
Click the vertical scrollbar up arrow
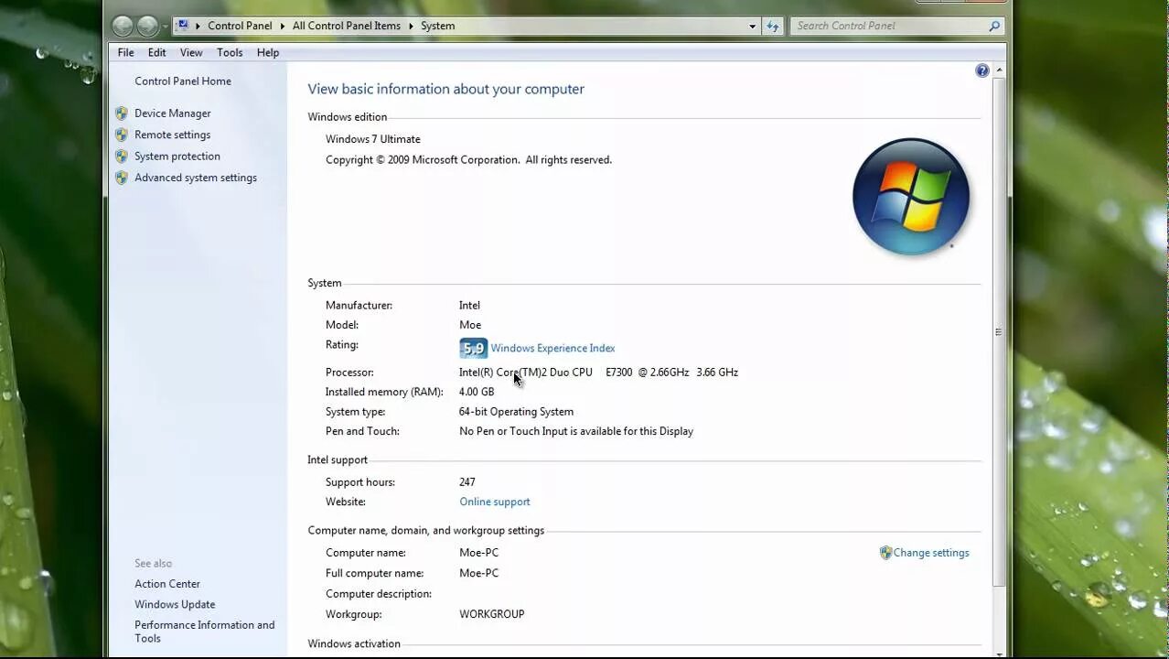pos(999,70)
